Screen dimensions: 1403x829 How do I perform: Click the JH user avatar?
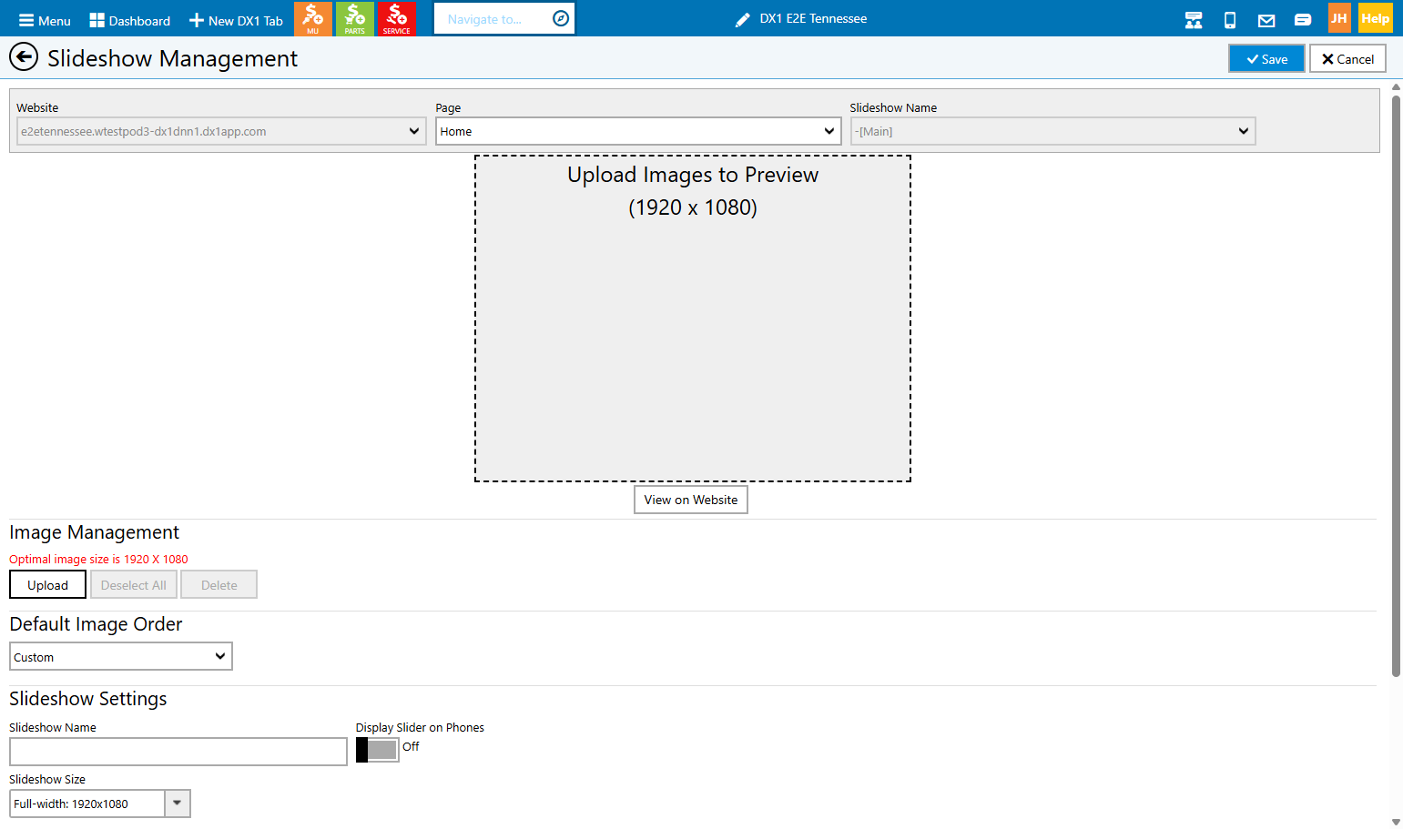pos(1338,18)
